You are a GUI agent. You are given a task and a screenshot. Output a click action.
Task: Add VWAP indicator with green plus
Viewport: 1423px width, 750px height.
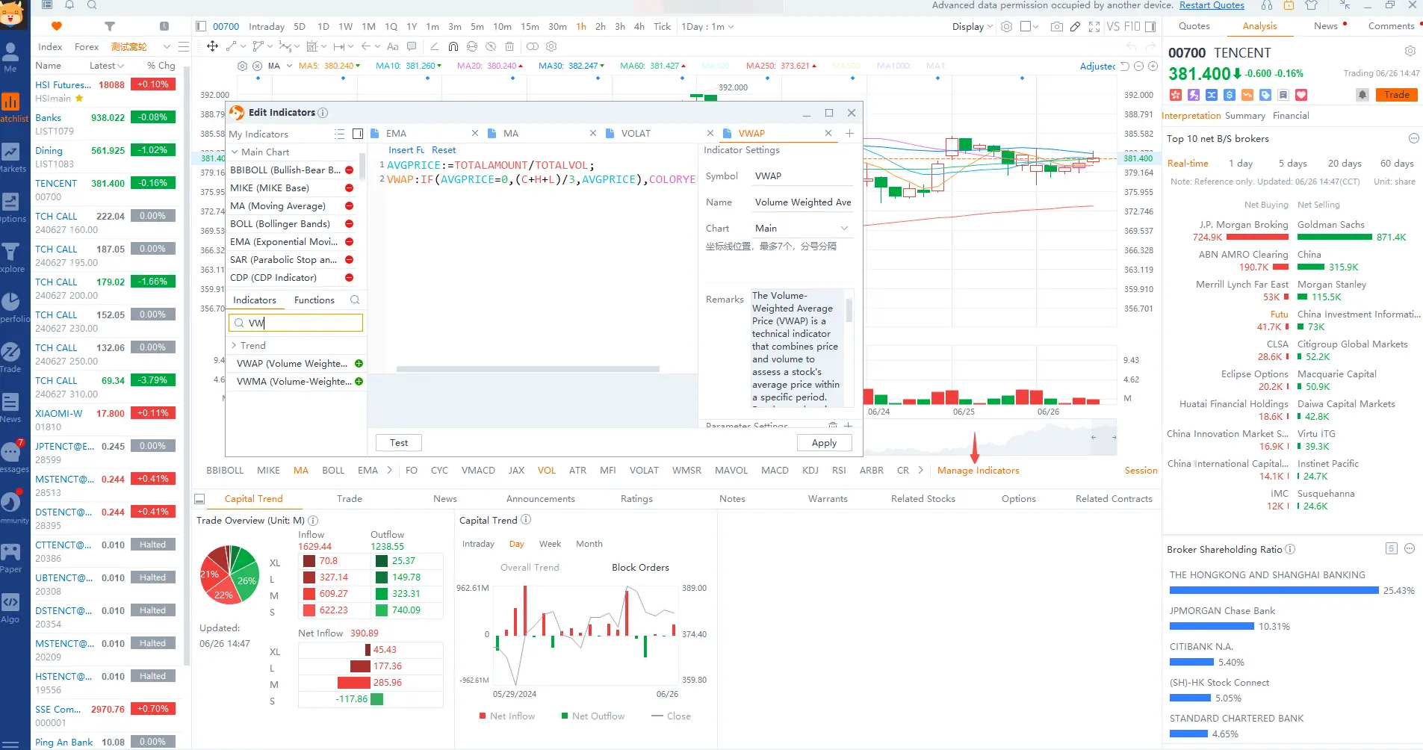point(359,364)
